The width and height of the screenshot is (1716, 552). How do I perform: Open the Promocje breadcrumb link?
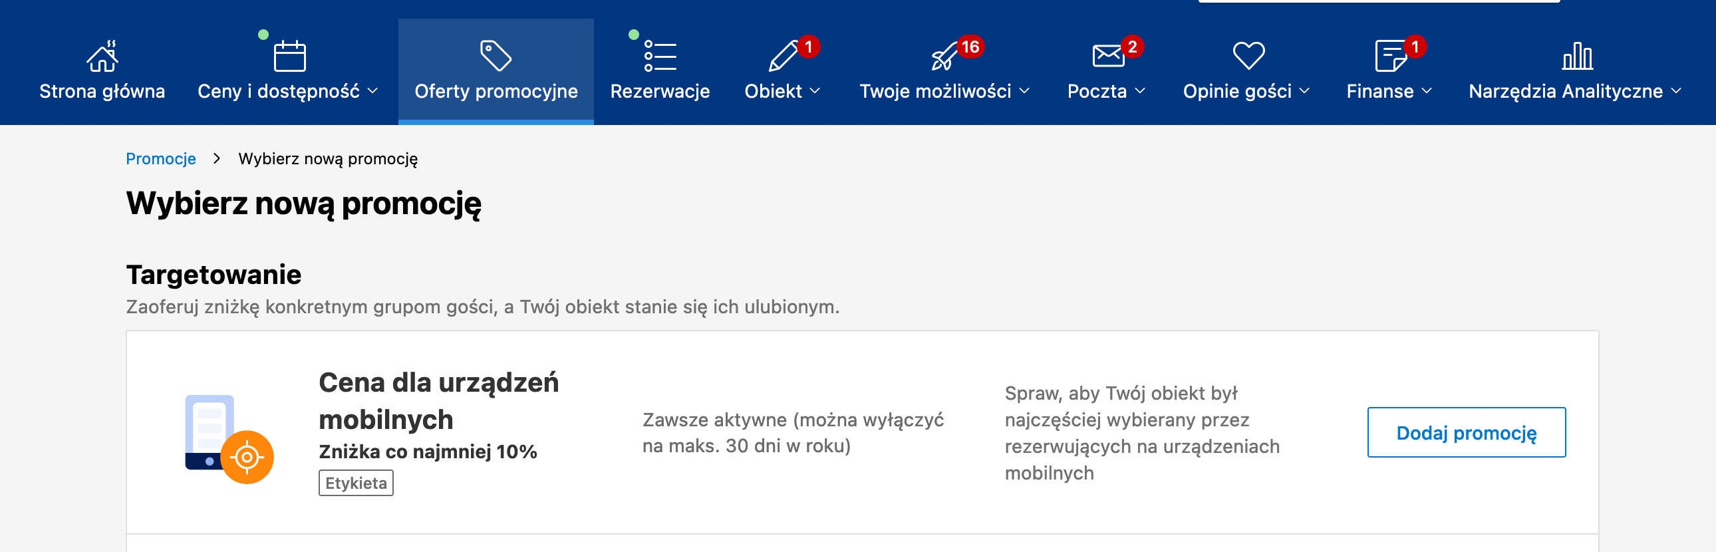click(x=161, y=158)
